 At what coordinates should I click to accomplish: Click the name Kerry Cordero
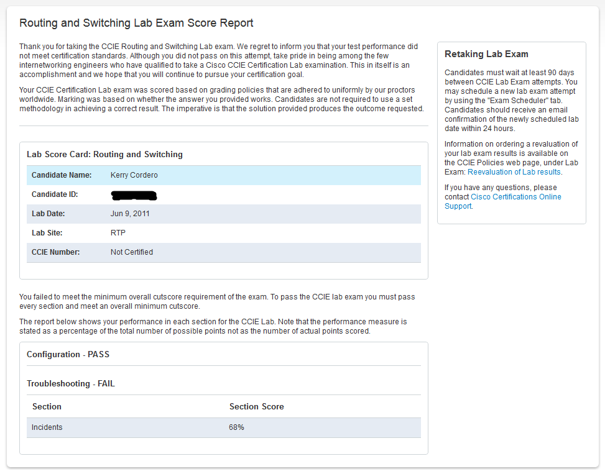(136, 175)
